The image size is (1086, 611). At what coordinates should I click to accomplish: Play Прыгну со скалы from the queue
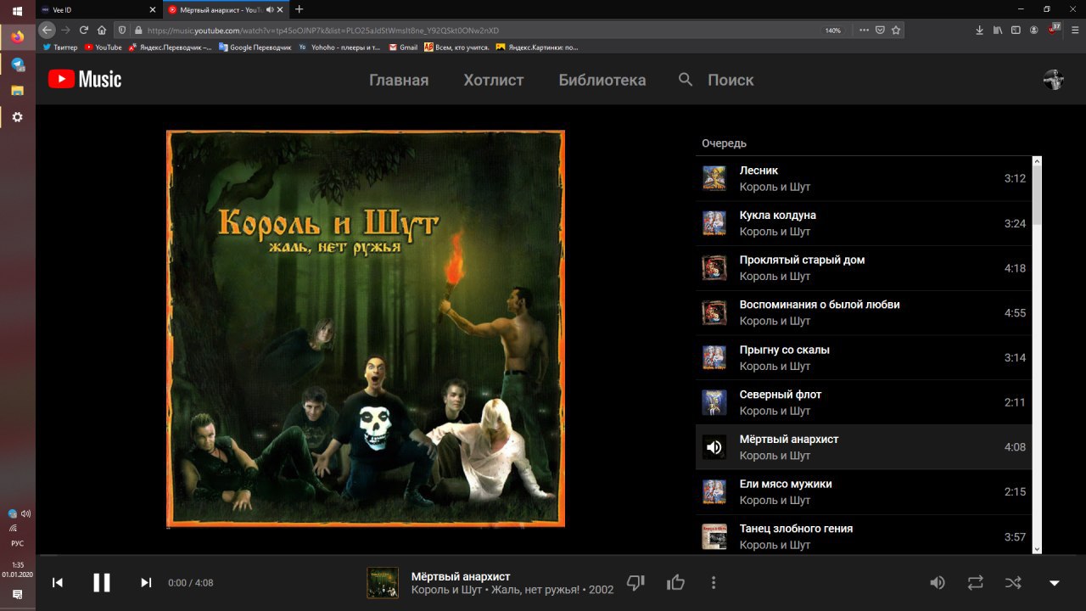click(x=863, y=357)
